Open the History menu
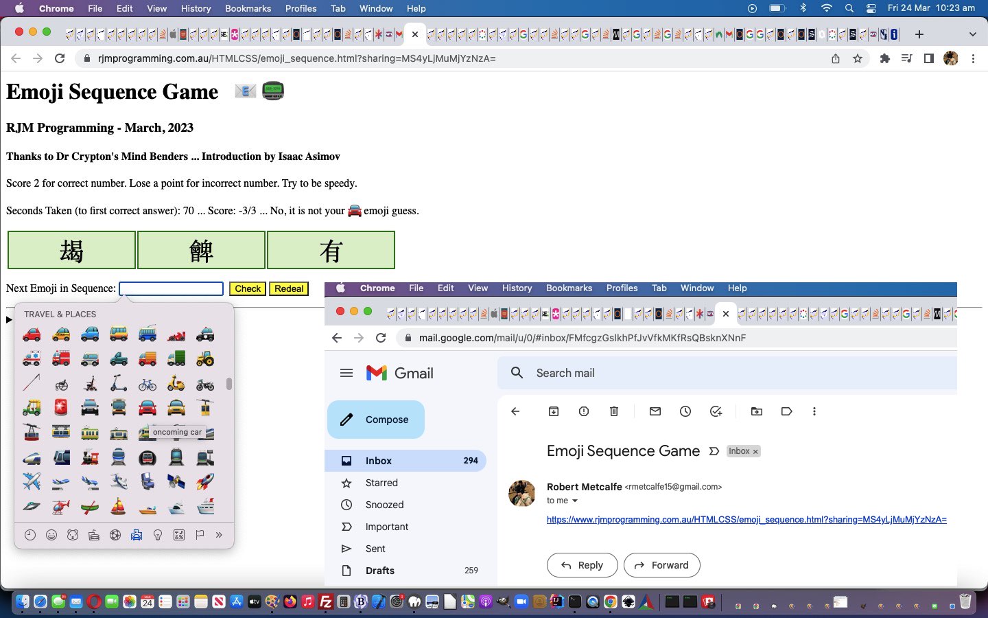This screenshot has height=618, width=988. pos(195,8)
